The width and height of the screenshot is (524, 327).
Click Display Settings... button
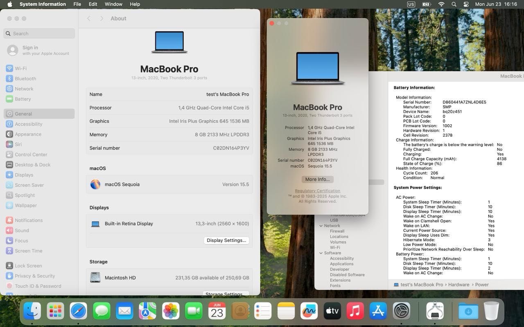coord(226,240)
